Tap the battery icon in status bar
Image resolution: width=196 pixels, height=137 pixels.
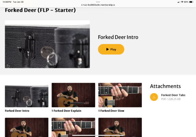pos(191,2)
